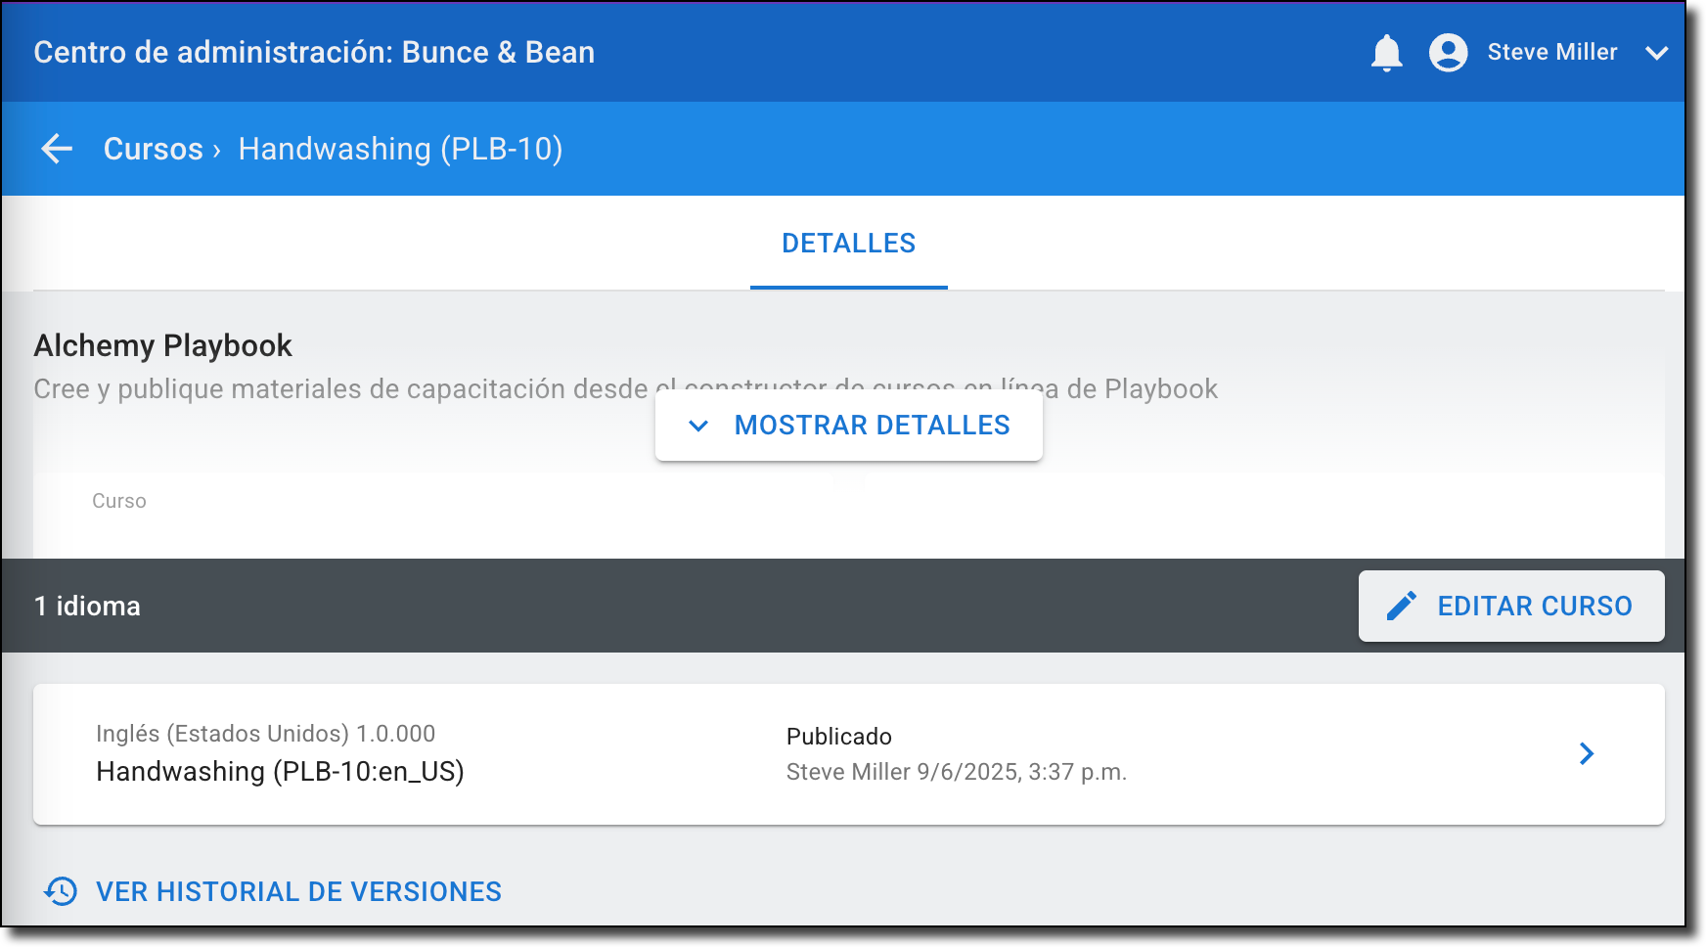Switch to the Detalles tab

(x=848, y=244)
